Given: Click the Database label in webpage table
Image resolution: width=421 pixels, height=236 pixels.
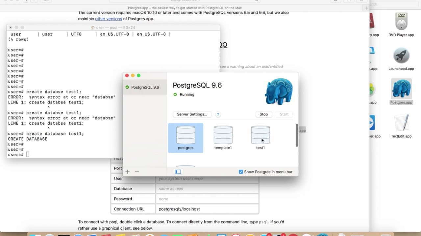Looking at the screenshot, I should coord(123,189).
